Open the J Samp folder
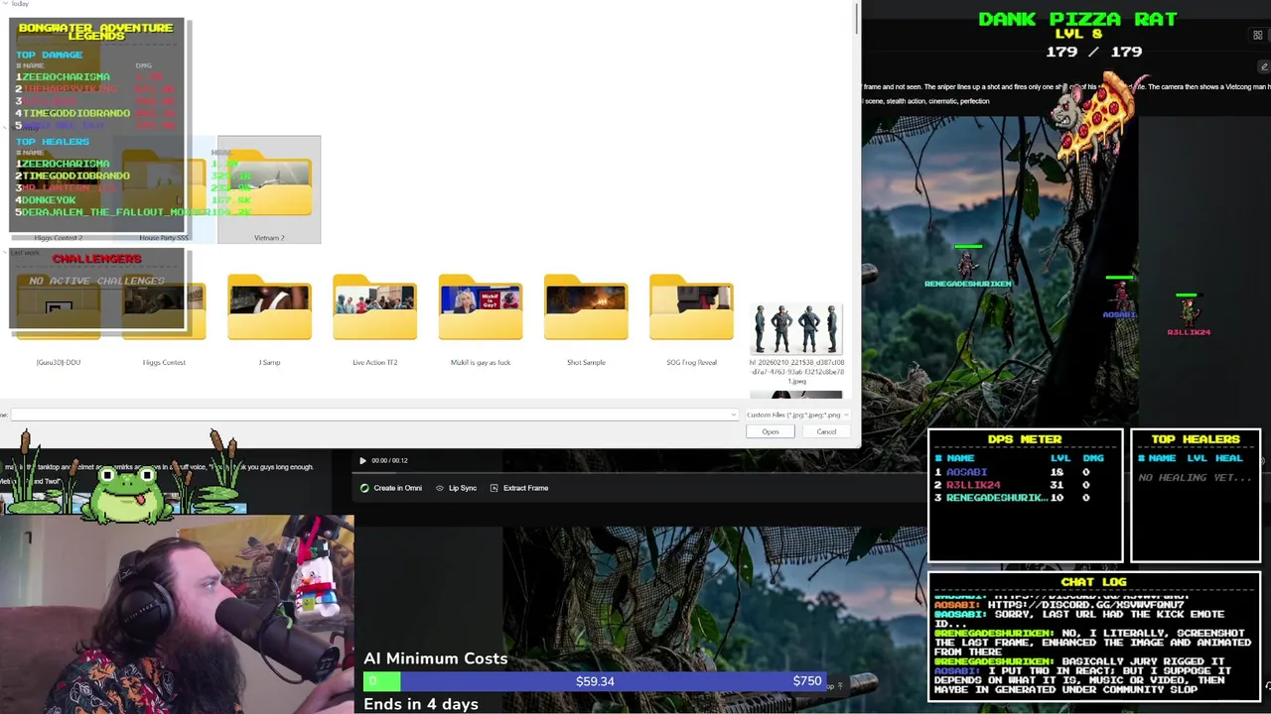 pyautogui.click(x=269, y=319)
